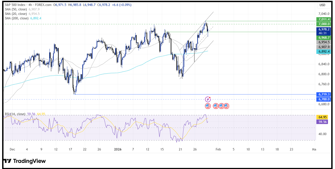Open SMA (20, close) indicator options
Image resolution: width=335 pixels, height=169 pixels.
(16, 14)
